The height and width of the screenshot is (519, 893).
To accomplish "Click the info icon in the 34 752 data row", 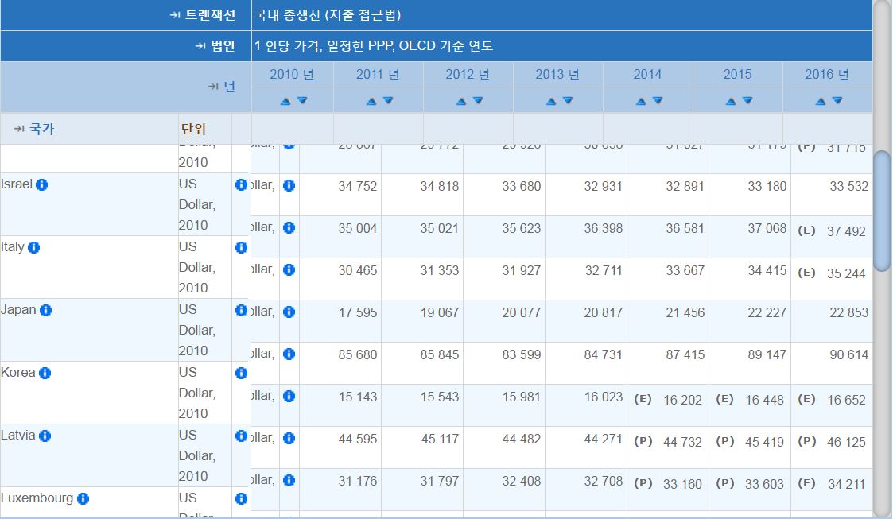I will (x=289, y=185).
